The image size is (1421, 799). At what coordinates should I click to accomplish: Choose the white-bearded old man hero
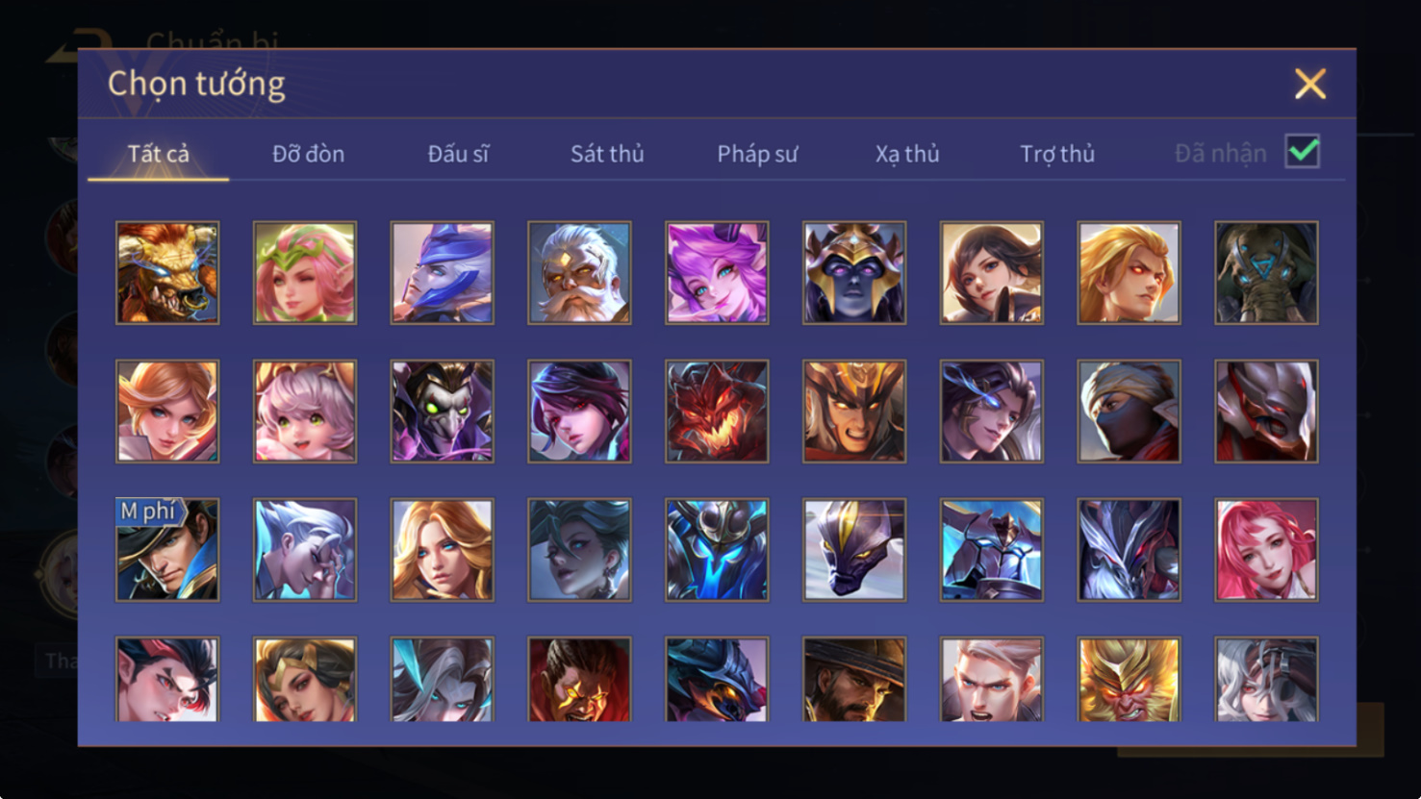579,273
